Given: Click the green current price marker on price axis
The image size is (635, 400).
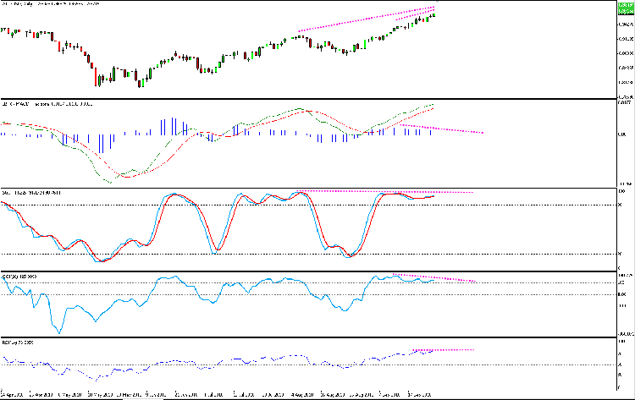Looking at the screenshot, I should (626, 8).
